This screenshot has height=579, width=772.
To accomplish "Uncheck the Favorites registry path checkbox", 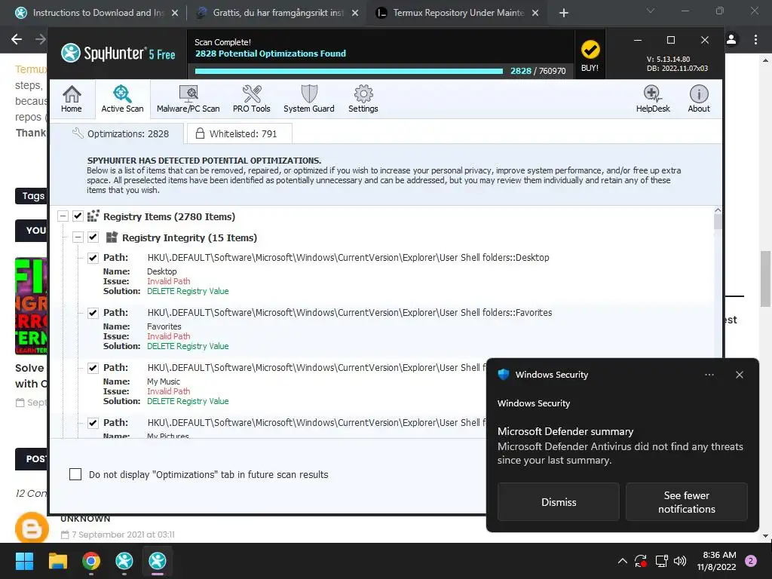I will tap(93, 313).
